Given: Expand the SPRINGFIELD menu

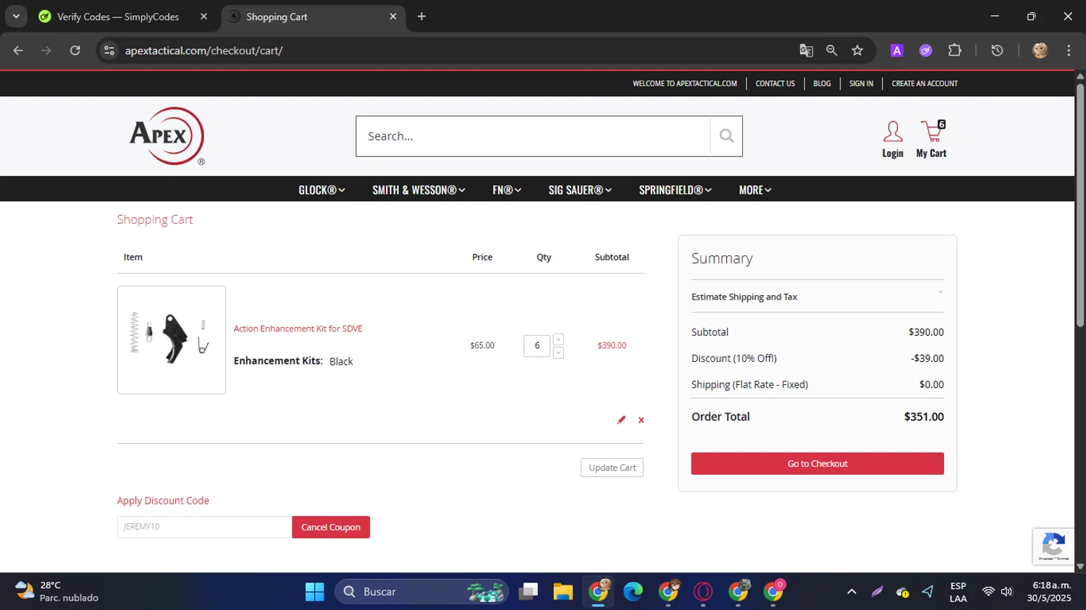Looking at the screenshot, I should click(x=675, y=190).
